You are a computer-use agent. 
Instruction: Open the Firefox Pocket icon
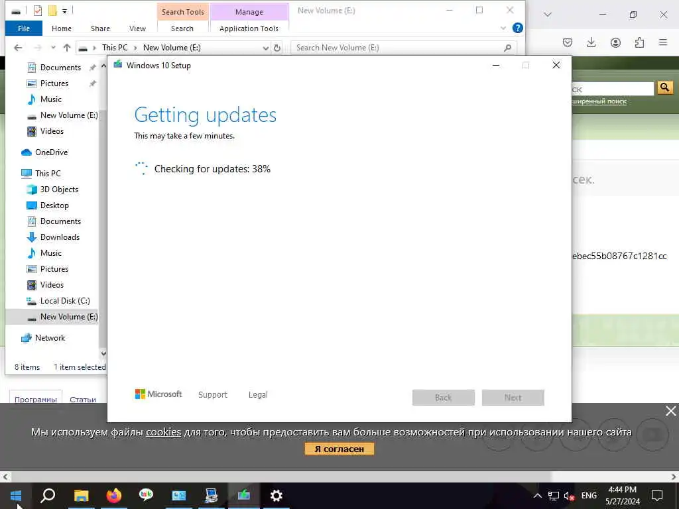[x=568, y=42]
